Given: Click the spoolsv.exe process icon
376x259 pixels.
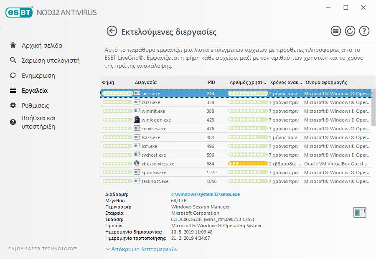Looking at the screenshot, I should click(x=137, y=172).
